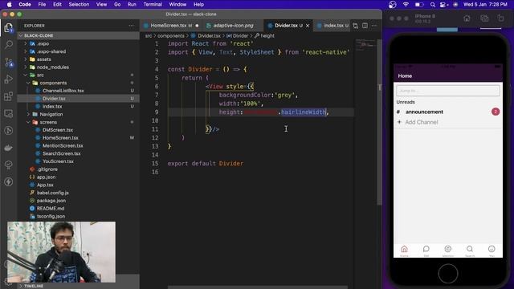Tap the announcement channel row

point(448,112)
